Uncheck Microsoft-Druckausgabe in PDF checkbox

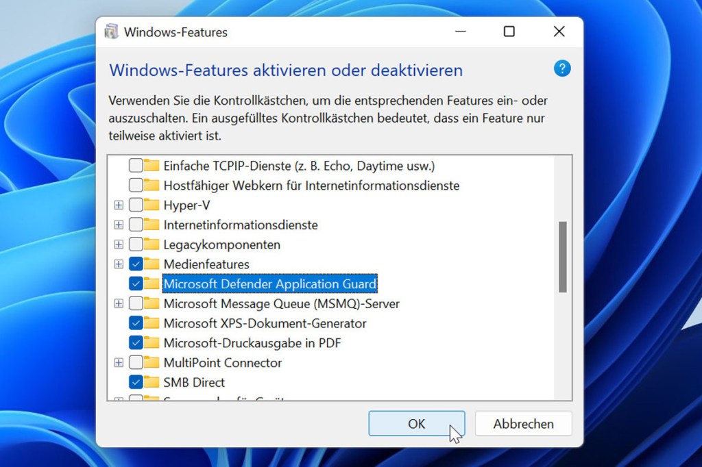(136, 342)
